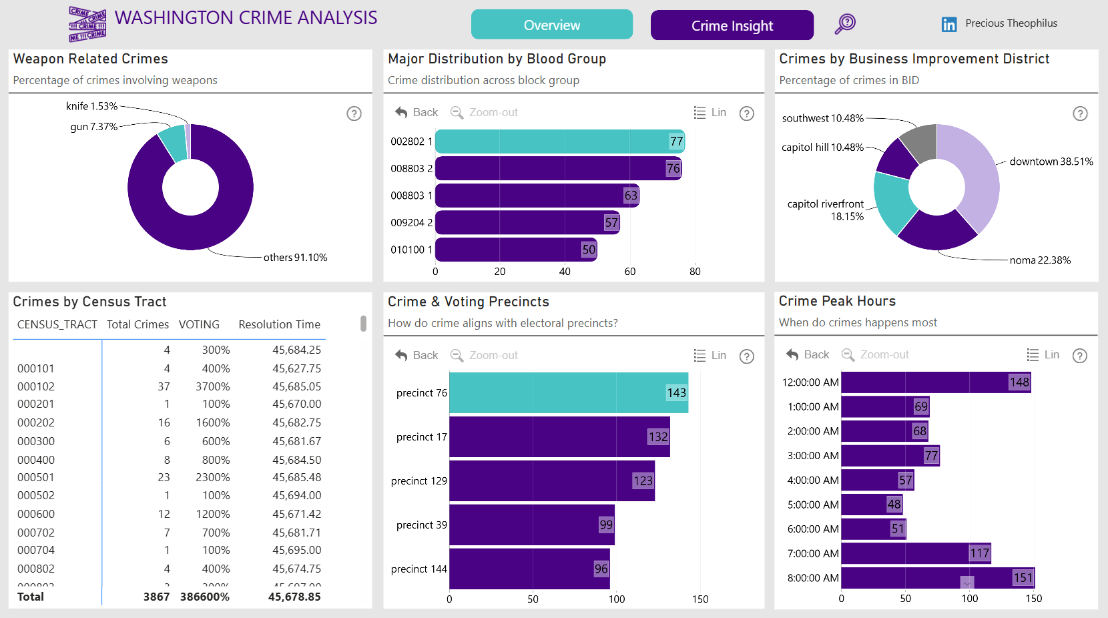Expand the down chevron under the Peak Hours bars
The image size is (1108, 618).
967,583
